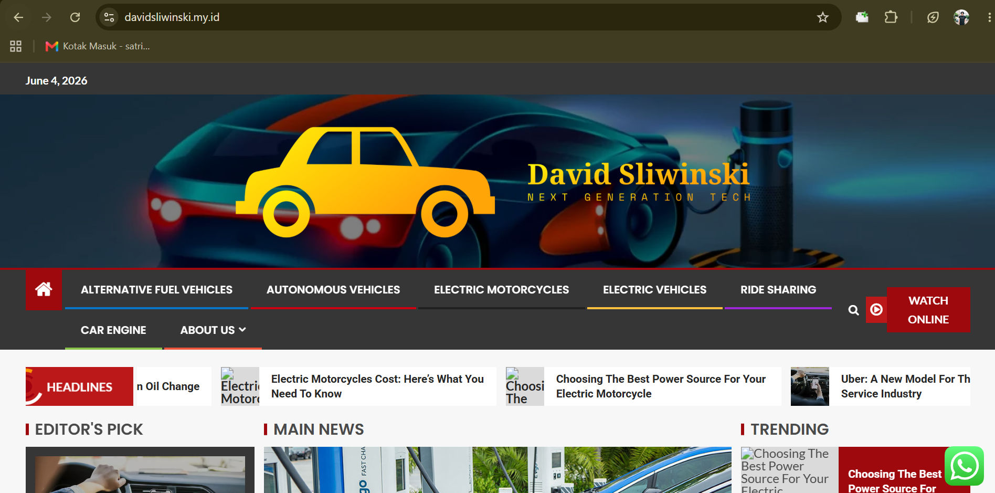Open headline Uber: A New Model article
Image resolution: width=995 pixels, height=493 pixels.
(905, 386)
